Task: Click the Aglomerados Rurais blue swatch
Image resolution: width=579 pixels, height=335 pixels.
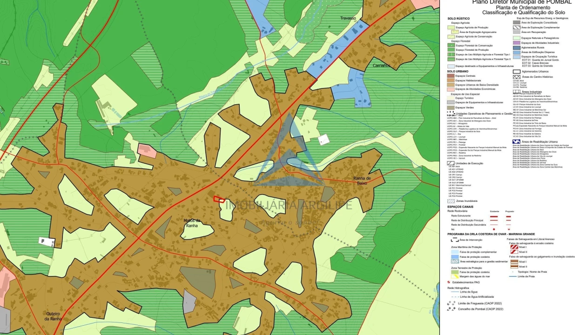Action: coord(516,47)
